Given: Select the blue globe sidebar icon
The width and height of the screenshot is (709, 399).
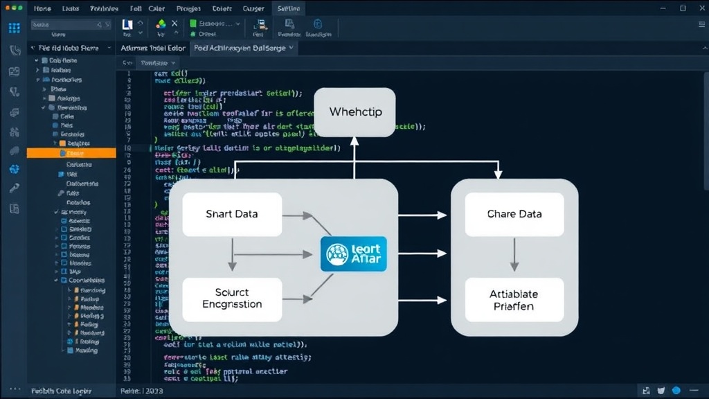Looking at the screenshot, I should point(15,169).
